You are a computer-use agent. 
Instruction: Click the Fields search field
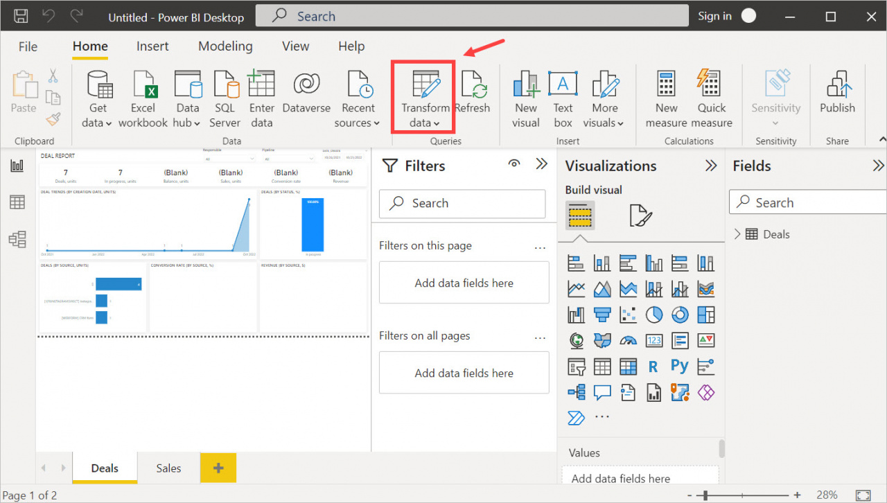pos(808,202)
